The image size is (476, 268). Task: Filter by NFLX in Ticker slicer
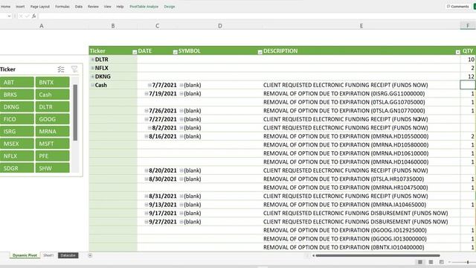(x=16, y=156)
